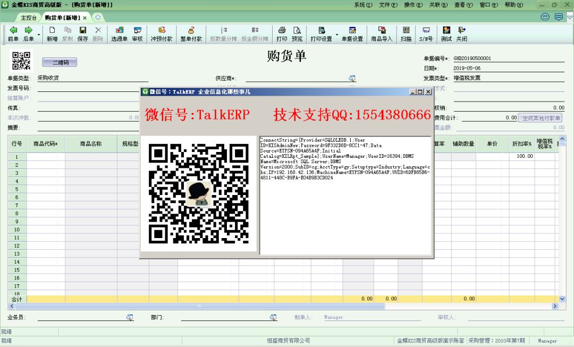The width and height of the screenshot is (574, 347).
Task: Click the message chat icon top right
Action: [559, 17]
